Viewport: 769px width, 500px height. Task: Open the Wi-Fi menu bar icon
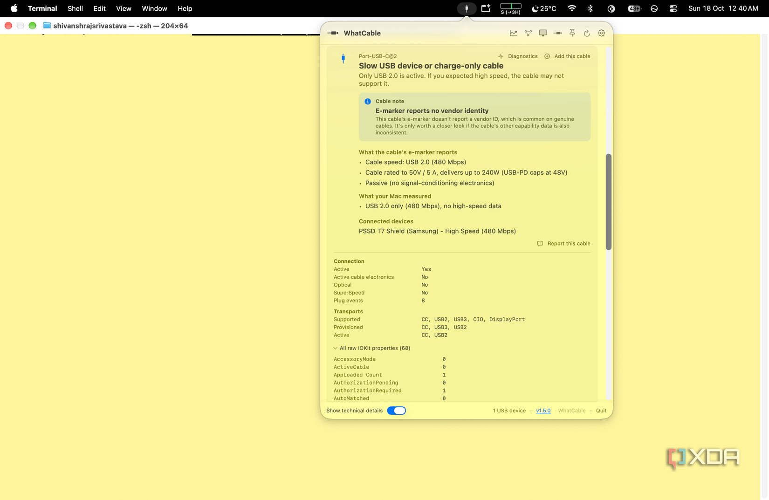point(572,8)
